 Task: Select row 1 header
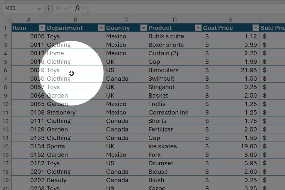point(6,28)
